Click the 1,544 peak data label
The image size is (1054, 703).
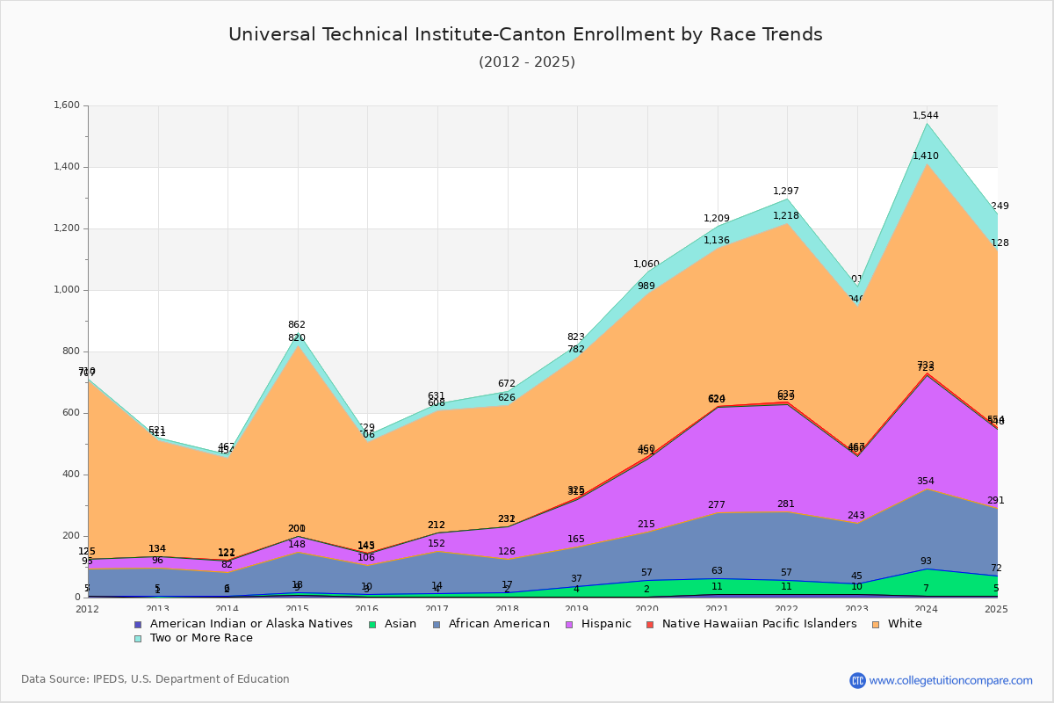(x=926, y=116)
